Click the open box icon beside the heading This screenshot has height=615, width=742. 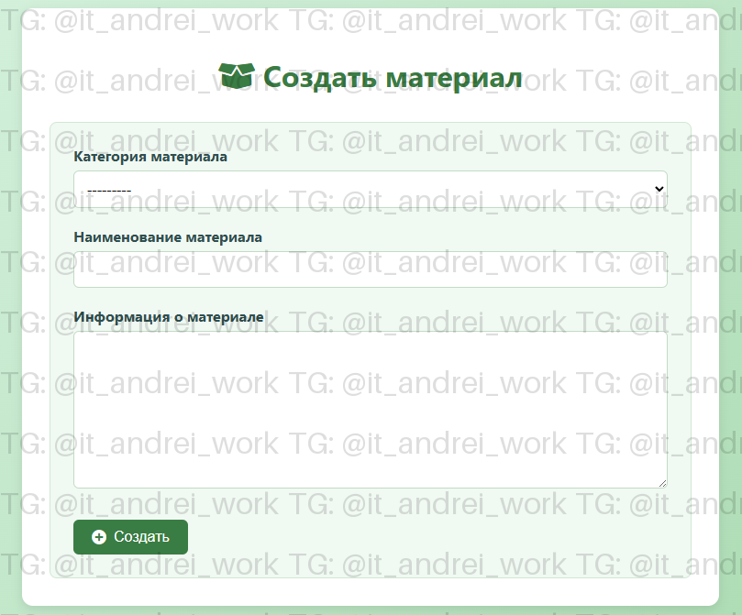click(237, 77)
